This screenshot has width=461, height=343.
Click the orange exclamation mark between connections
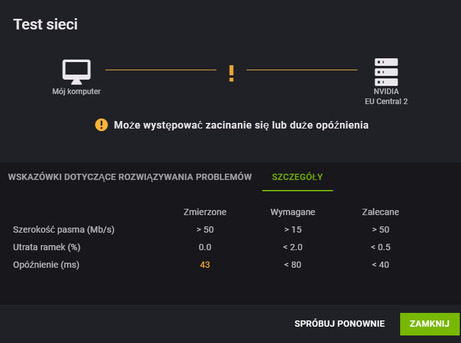(x=231, y=73)
